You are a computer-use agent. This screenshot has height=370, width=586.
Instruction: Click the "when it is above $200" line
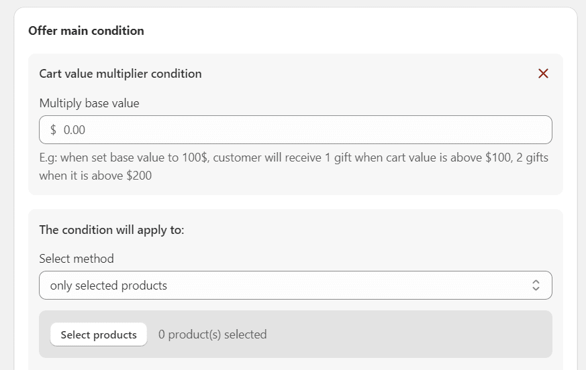[x=95, y=176]
